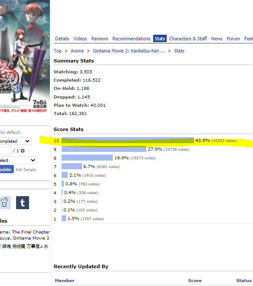253x286 pixels.
Task: Open the News tab
Action: 217,39
